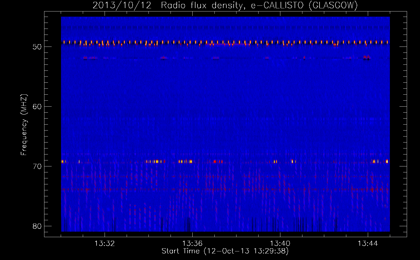Image resolution: width=420 pixels, height=260 pixels.
Task: Click the "Frequency (MHZ)" axis label
Action: tap(24, 125)
